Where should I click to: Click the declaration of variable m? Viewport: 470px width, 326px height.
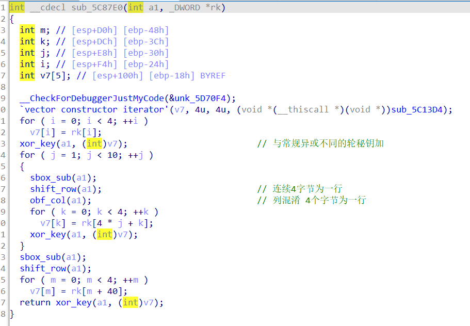coord(35,30)
